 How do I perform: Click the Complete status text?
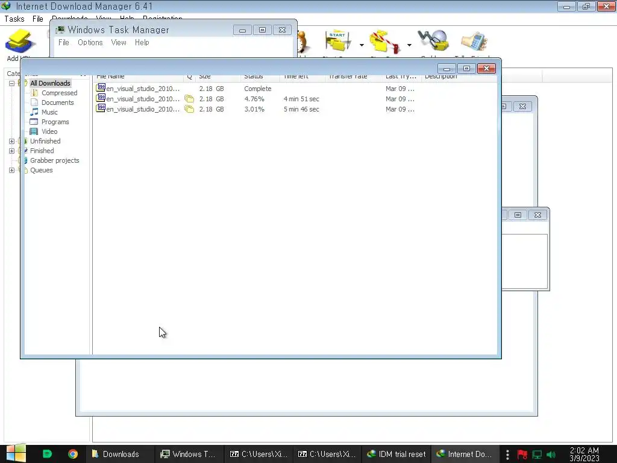pyautogui.click(x=258, y=89)
